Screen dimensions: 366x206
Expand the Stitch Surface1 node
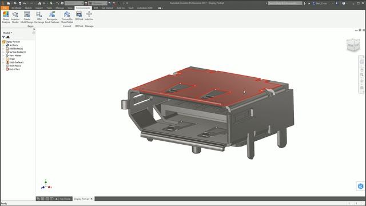coord(3,62)
